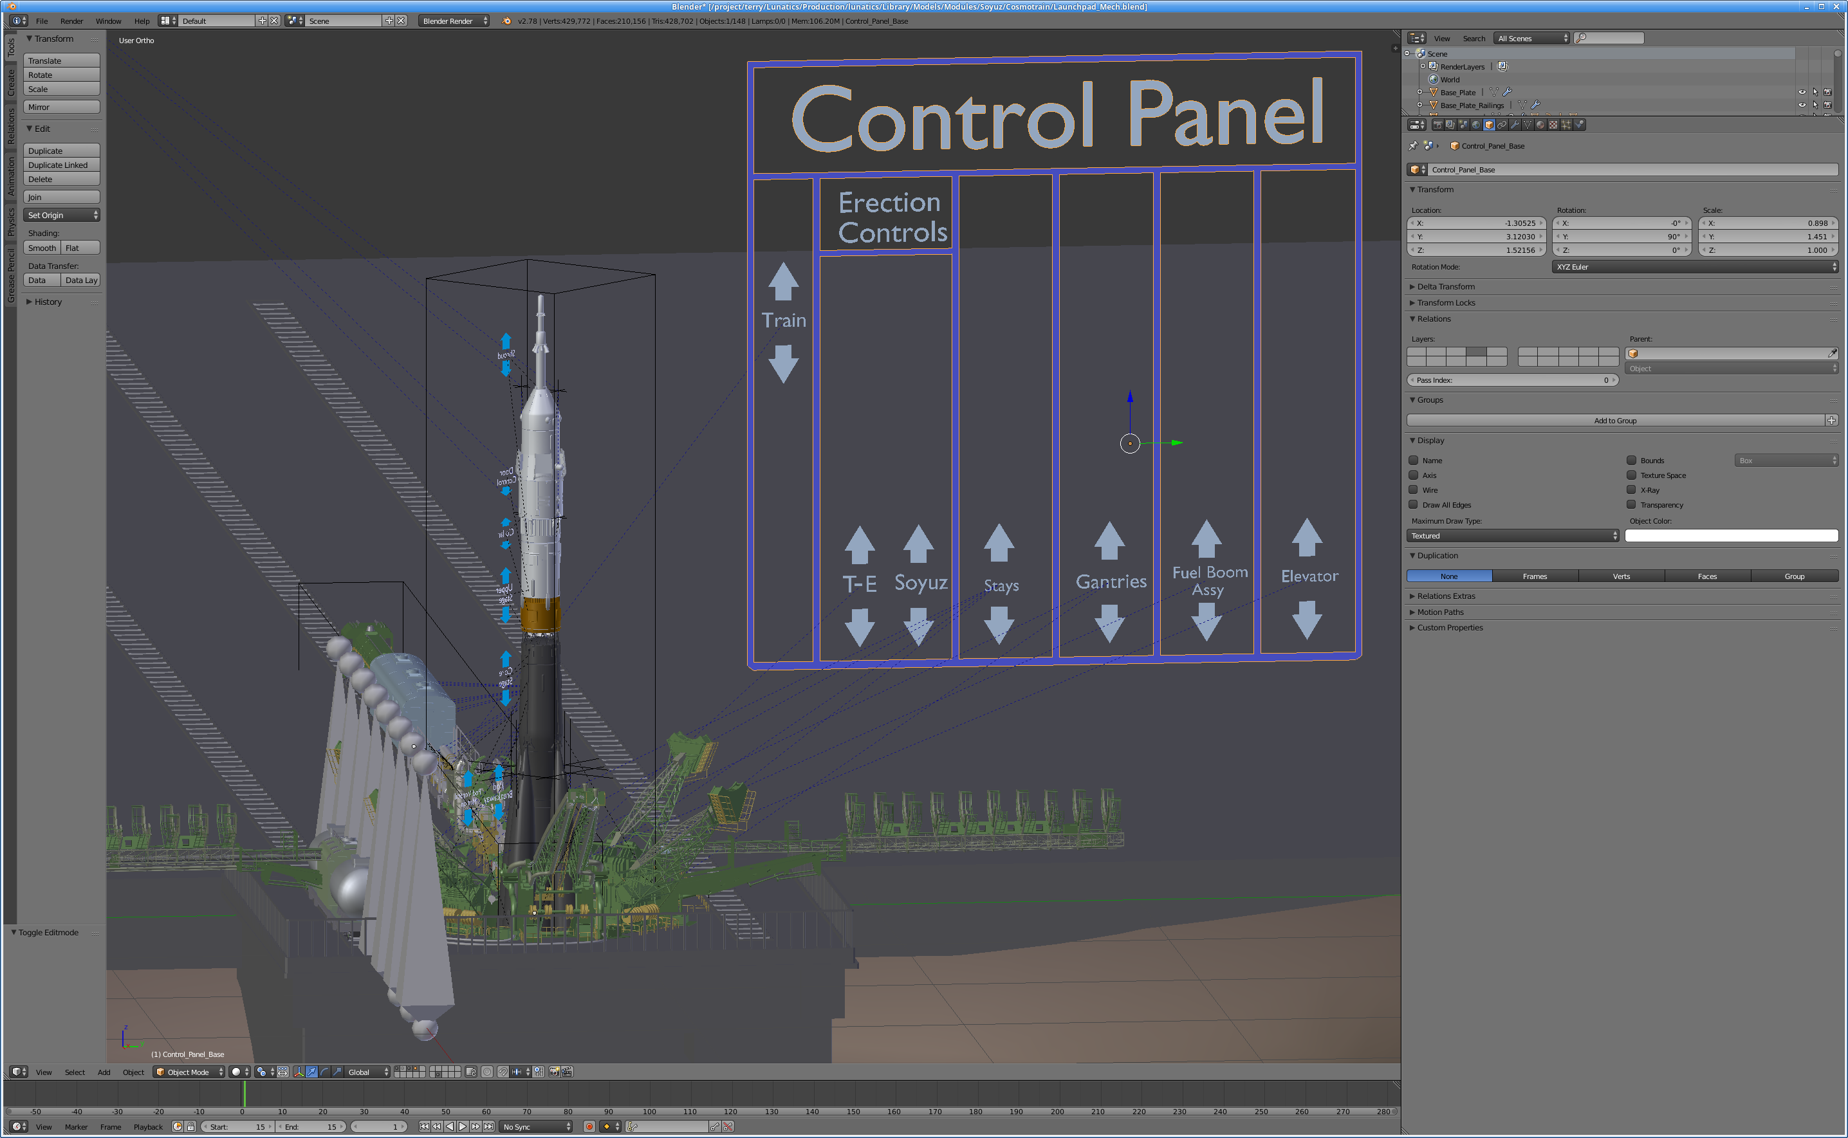This screenshot has height=1138, width=1848.
Task: Open the World globe properties tab
Action: click(x=1476, y=125)
